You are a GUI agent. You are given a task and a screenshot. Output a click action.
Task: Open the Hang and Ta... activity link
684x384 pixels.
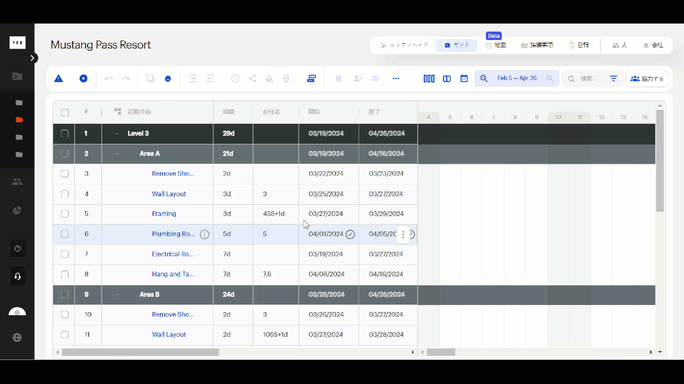173,274
